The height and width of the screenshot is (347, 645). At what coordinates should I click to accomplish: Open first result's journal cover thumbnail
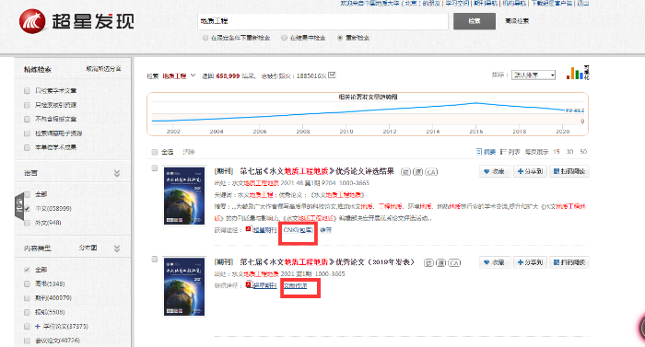click(x=184, y=196)
